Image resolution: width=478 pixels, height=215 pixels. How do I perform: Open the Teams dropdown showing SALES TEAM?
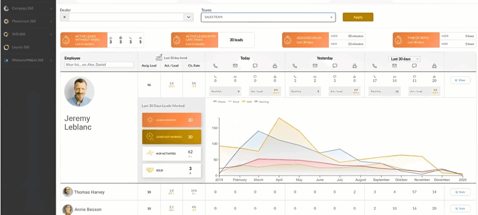pos(268,17)
